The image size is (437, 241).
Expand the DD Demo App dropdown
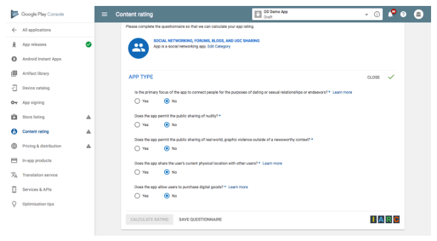[366, 15]
